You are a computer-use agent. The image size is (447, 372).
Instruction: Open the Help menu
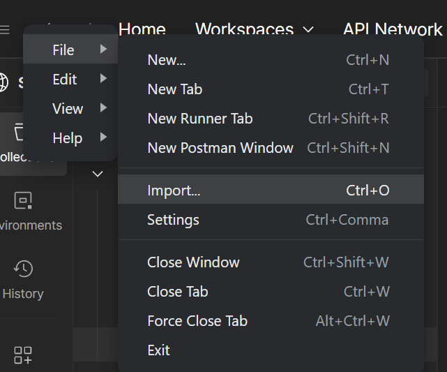tap(70, 137)
